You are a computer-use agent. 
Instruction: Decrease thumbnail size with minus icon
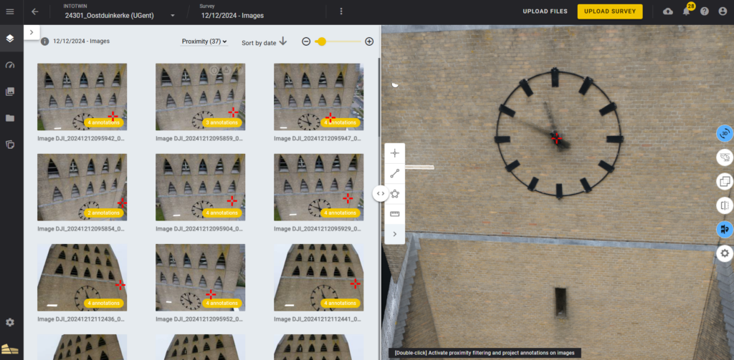[306, 42]
